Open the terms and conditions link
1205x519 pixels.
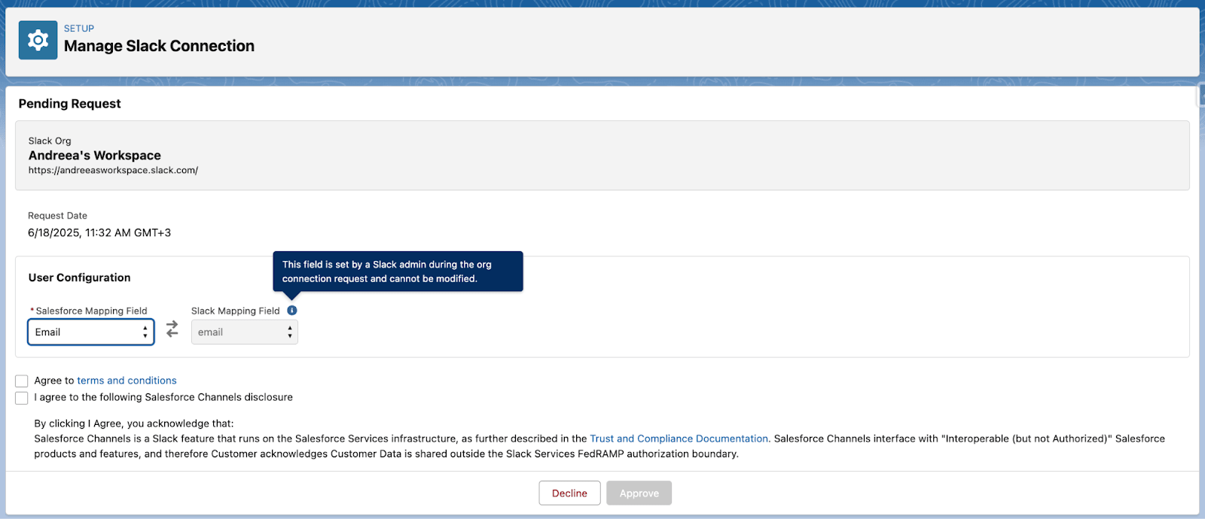click(x=127, y=381)
